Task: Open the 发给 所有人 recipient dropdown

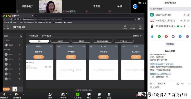Action: pyautogui.click(x=161, y=84)
